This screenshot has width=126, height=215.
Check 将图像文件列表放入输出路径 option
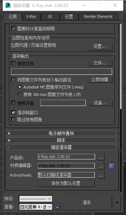tap(13, 79)
